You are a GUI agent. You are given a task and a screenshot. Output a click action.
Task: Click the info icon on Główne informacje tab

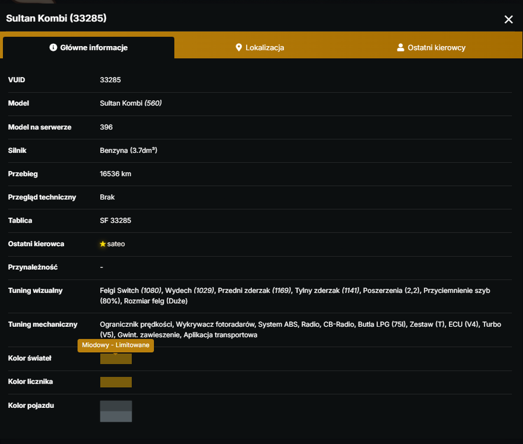[53, 47]
